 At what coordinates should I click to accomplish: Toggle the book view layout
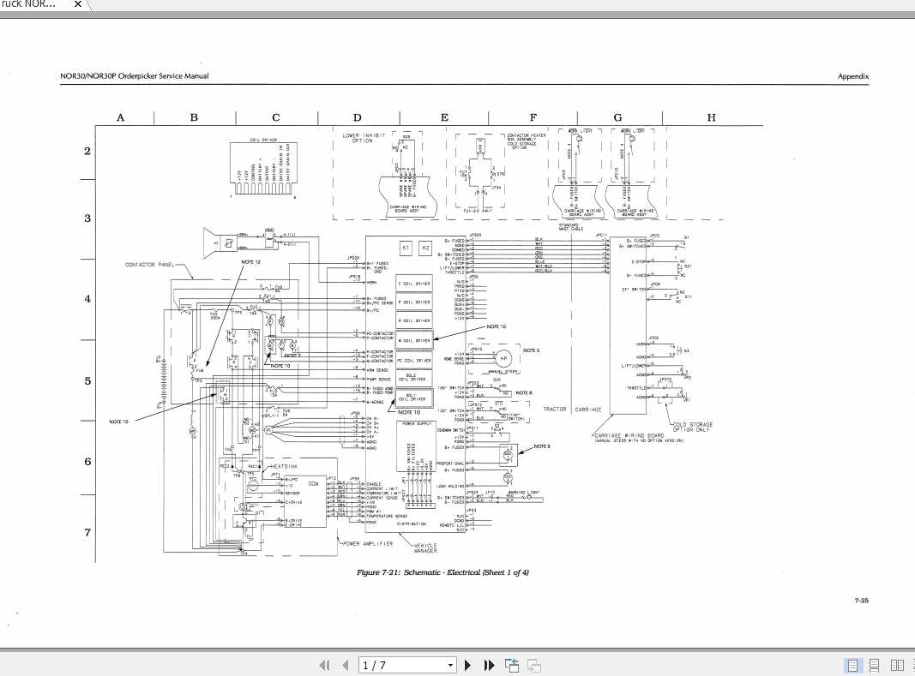coord(912,665)
